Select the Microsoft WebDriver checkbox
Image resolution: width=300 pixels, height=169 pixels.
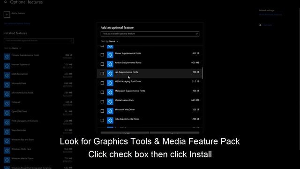click(x=102, y=111)
